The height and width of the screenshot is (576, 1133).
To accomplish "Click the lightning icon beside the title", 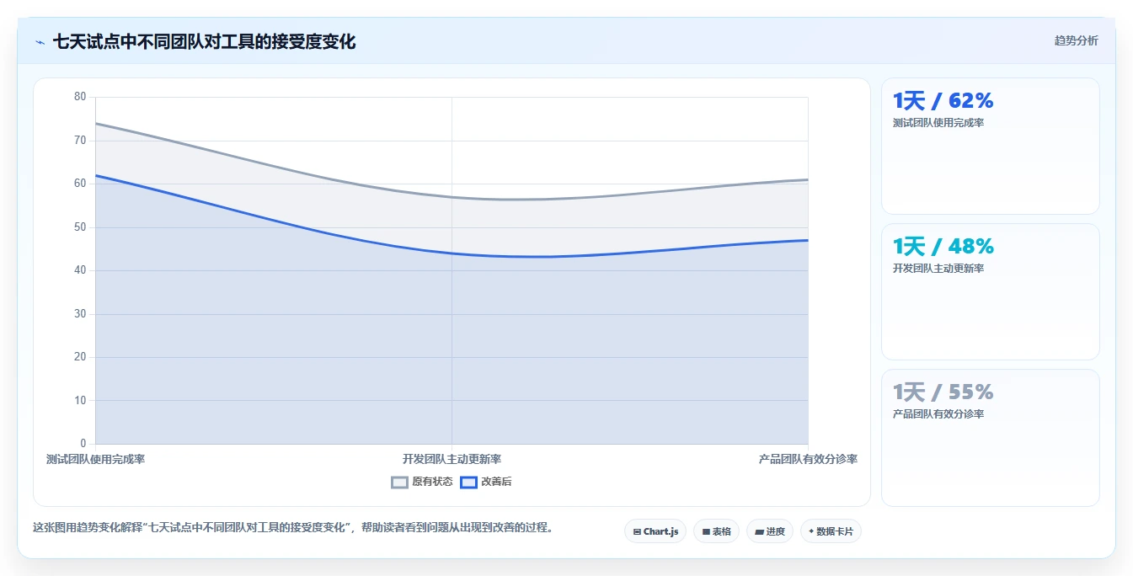I will pos(40,42).
